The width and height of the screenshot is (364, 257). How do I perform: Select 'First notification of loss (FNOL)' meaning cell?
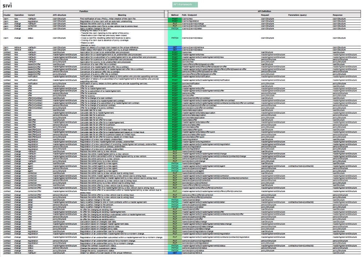point(108,19)
